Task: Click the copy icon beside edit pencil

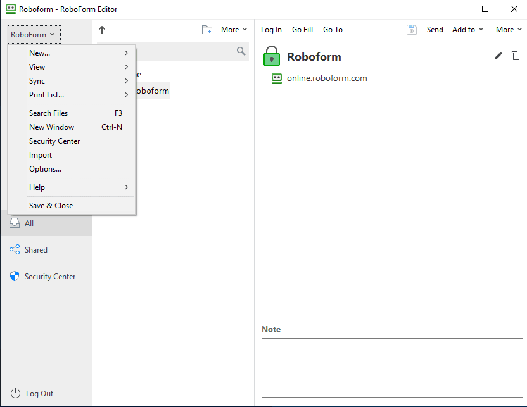Action: point(516,56)
